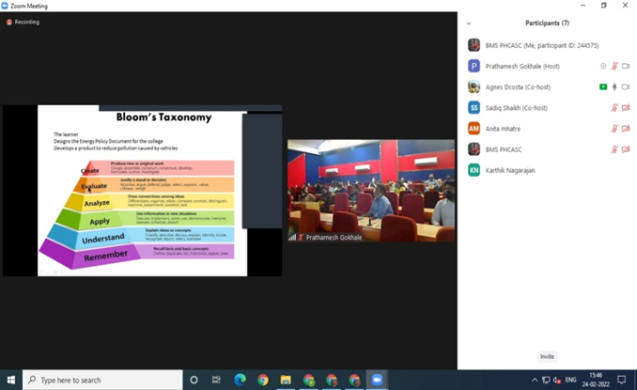Viewport: 637px width, 390px height.
Task: Click Sadiq Shaikh's muted microphone icon
Action: pos(614,107)
